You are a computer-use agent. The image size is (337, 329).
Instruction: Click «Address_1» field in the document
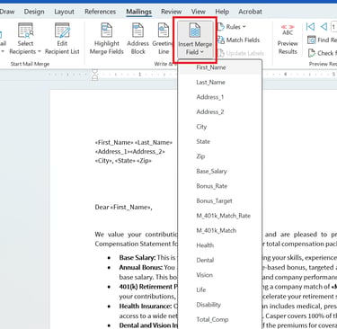tap(112, 152)
